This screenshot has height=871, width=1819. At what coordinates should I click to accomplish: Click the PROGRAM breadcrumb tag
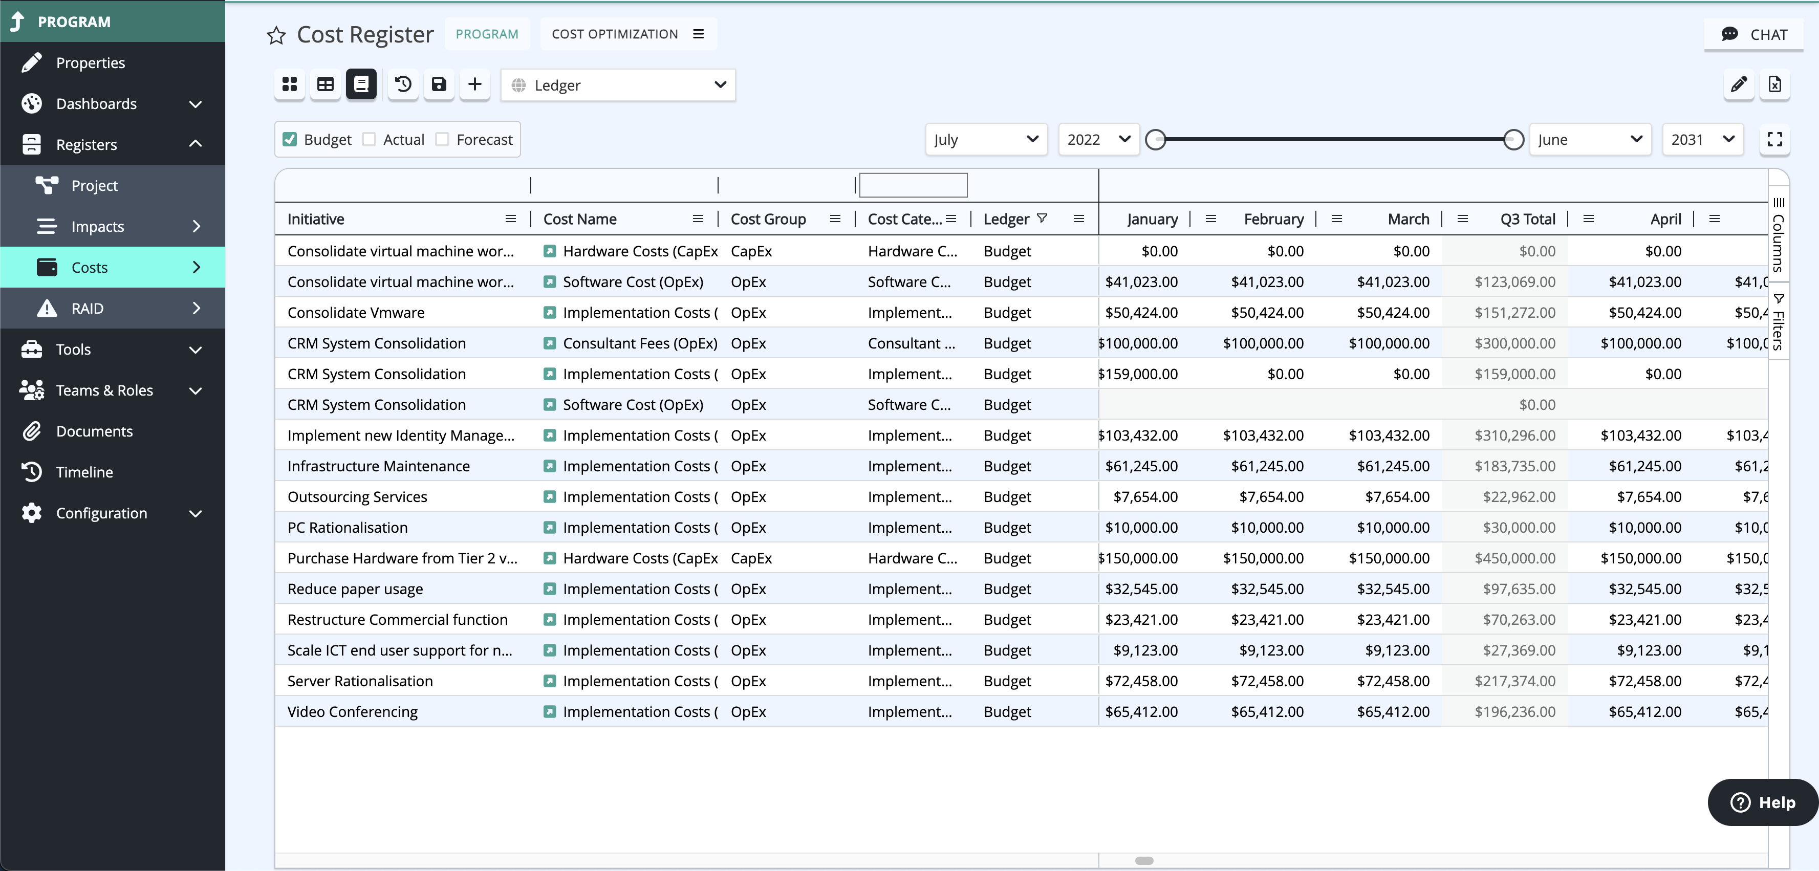(x=487, y=34)
